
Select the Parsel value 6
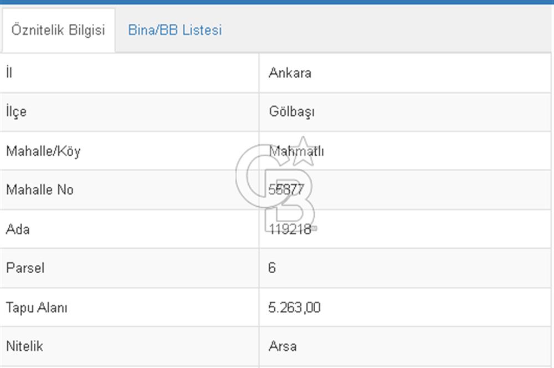(x=272, y=268)
